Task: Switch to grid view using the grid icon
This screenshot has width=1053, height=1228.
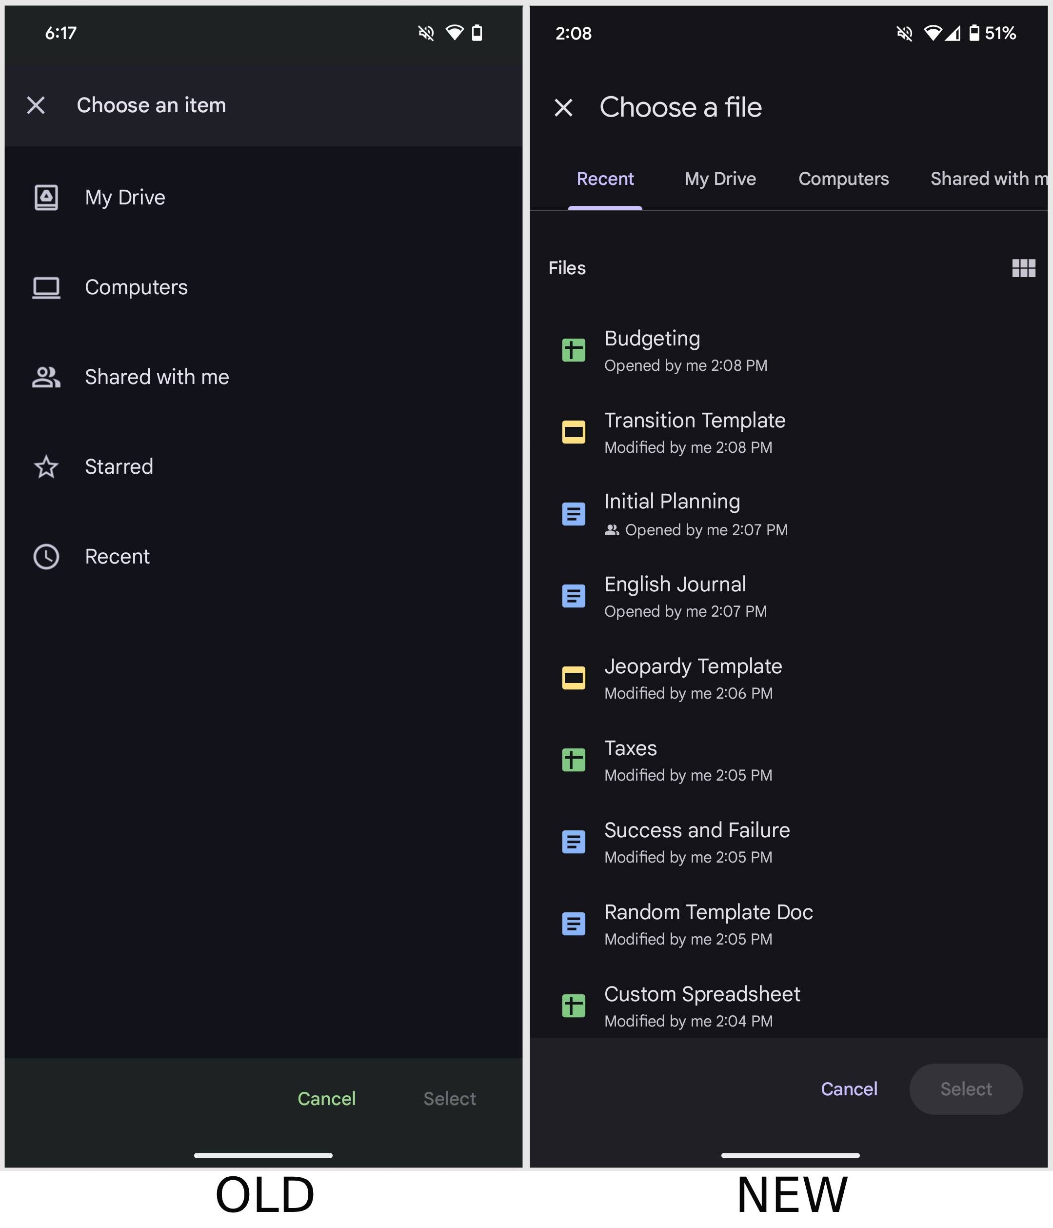Action: point(1023,267)
